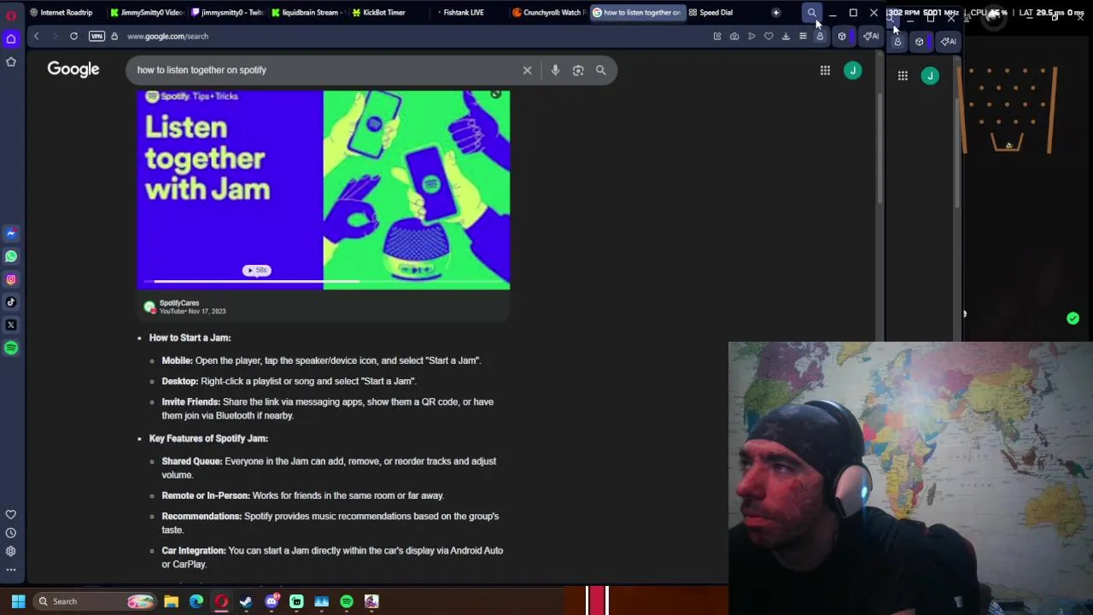This screenshot has width=1093, height=615.
Task: Click the site security lock icon
Action: point(114,36)
